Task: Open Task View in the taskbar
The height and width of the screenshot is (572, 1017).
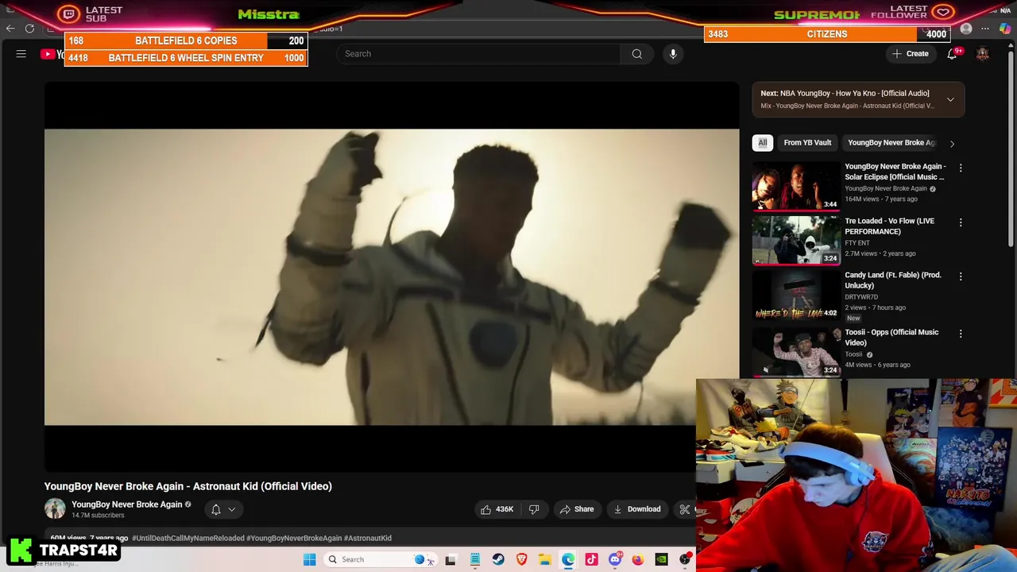Action: pyautogui.click(x=450, y=559)
